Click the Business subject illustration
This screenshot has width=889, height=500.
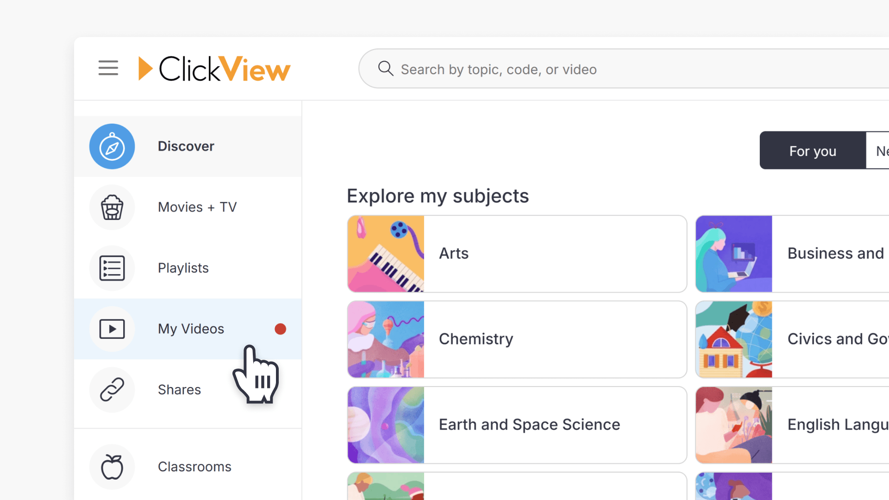point(733,253)
